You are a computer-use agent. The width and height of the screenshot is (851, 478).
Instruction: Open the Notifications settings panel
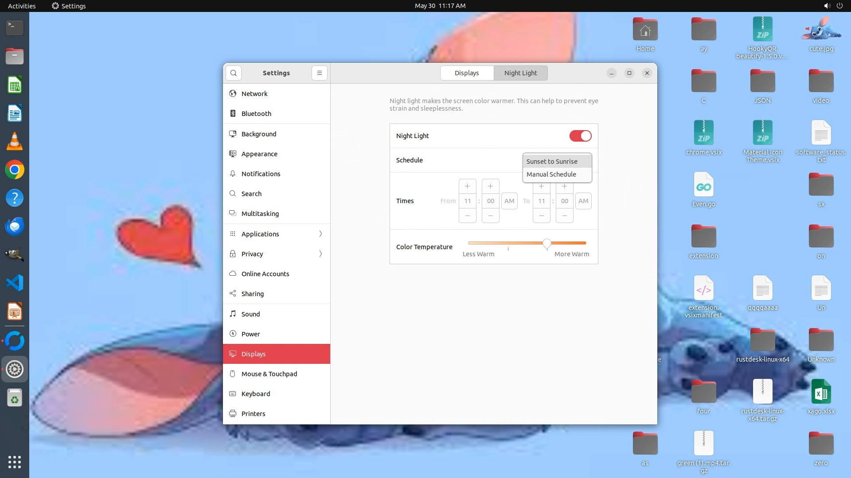261,174
